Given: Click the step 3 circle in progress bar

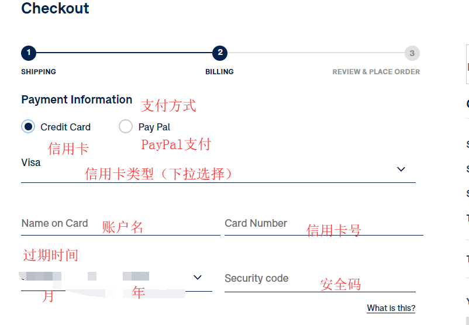Looking at the screenshot, I should [412, 53].
